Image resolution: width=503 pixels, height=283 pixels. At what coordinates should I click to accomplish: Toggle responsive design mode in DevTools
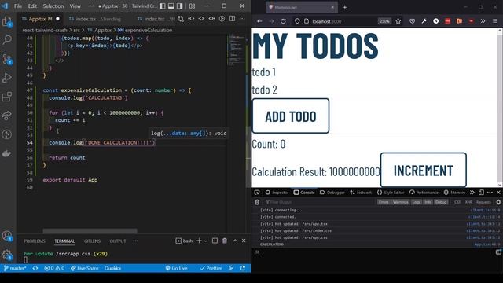481,193
